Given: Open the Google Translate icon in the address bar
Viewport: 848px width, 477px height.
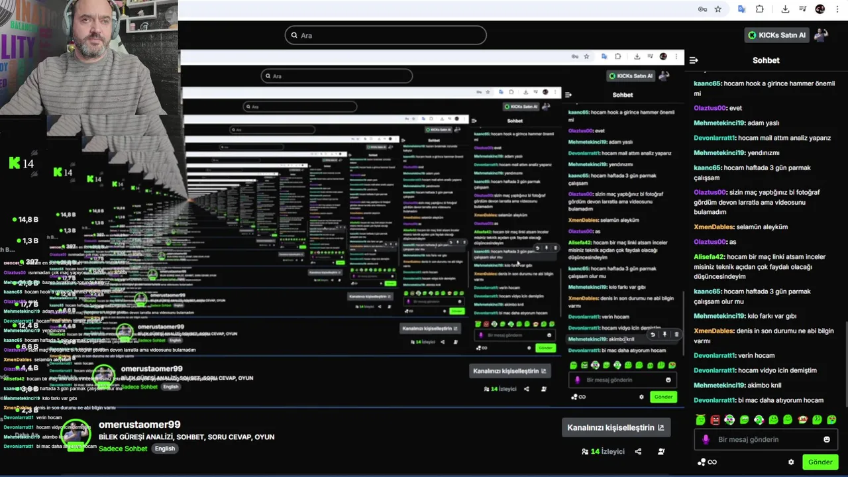Looking at the screenshot, I should tap(741, 9).
